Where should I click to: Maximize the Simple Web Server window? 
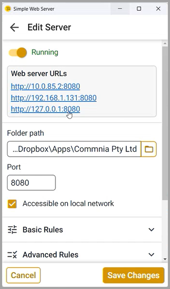[x=139, y=9]
